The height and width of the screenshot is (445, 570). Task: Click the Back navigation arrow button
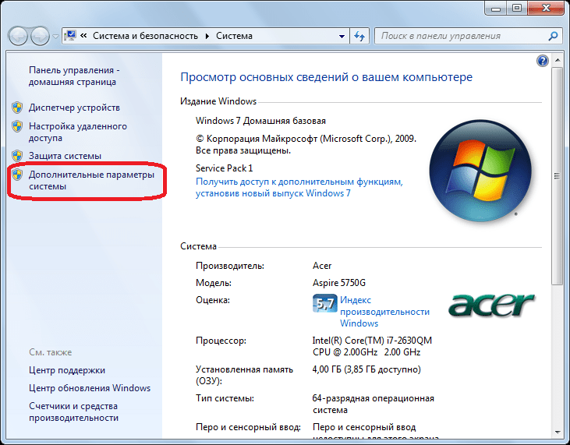(x=18, y=36)
